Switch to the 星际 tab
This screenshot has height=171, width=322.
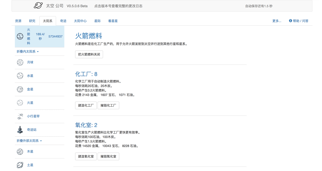tap(97, 21)
